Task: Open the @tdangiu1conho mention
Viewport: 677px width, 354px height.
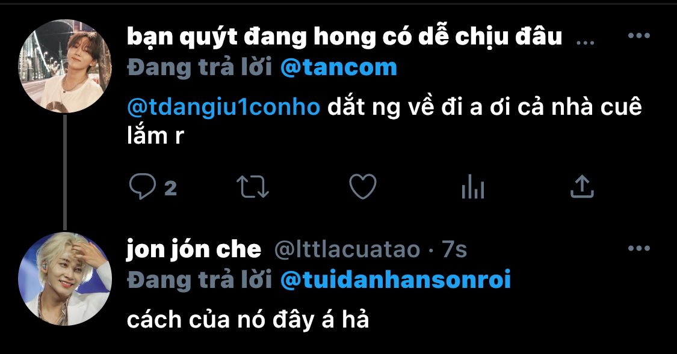Action: tap(224, 108)
